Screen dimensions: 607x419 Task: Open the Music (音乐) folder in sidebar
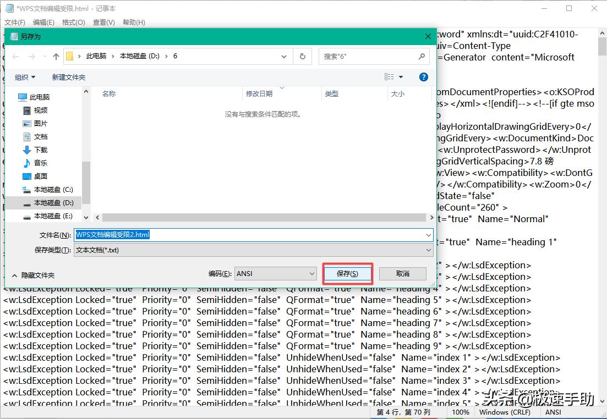point(41,163)
